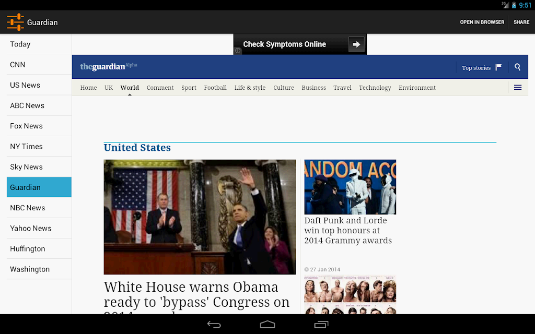Image resolution: width=535 pixels, height=334 pixels.
Task: Tap the orange app logo icon
Action: 15,22
